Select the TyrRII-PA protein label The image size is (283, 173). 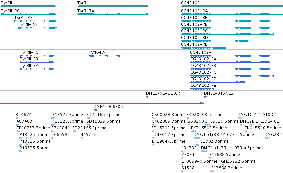click(29, 66)
